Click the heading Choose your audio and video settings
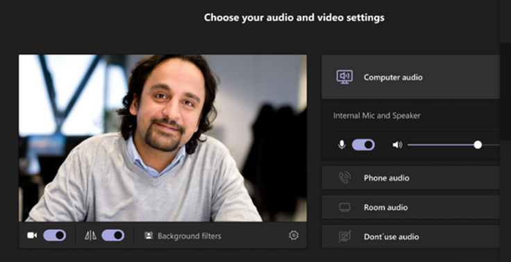This screenshot has width=511, height=262. click(294, 17)
